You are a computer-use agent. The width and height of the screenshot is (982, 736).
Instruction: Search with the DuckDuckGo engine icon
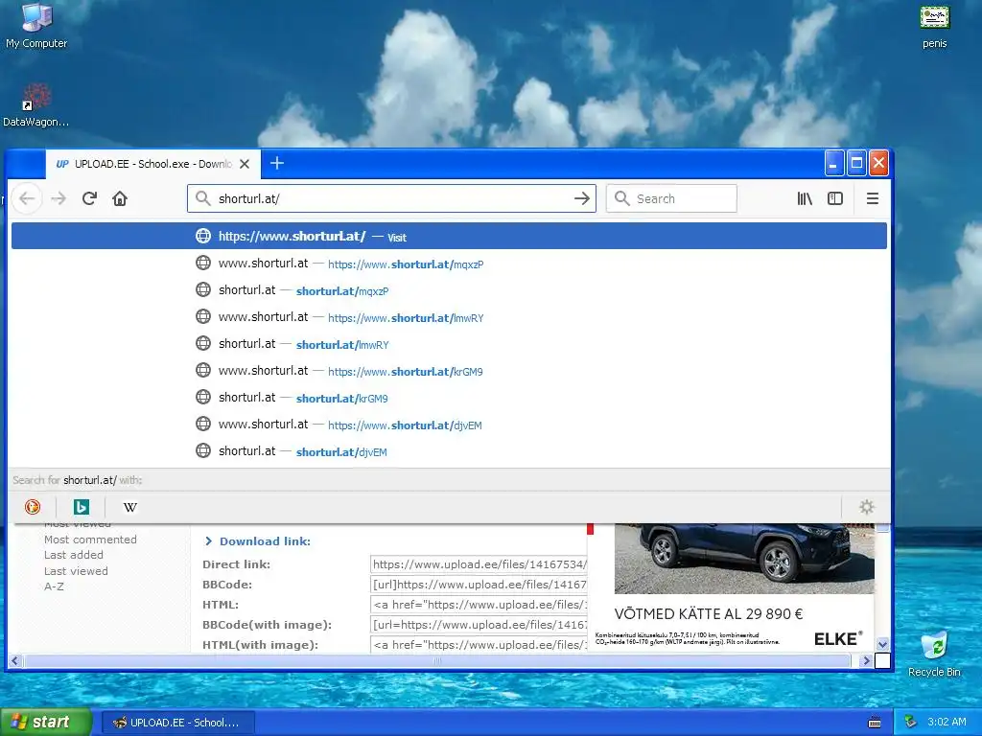click(x=33, y=507)
